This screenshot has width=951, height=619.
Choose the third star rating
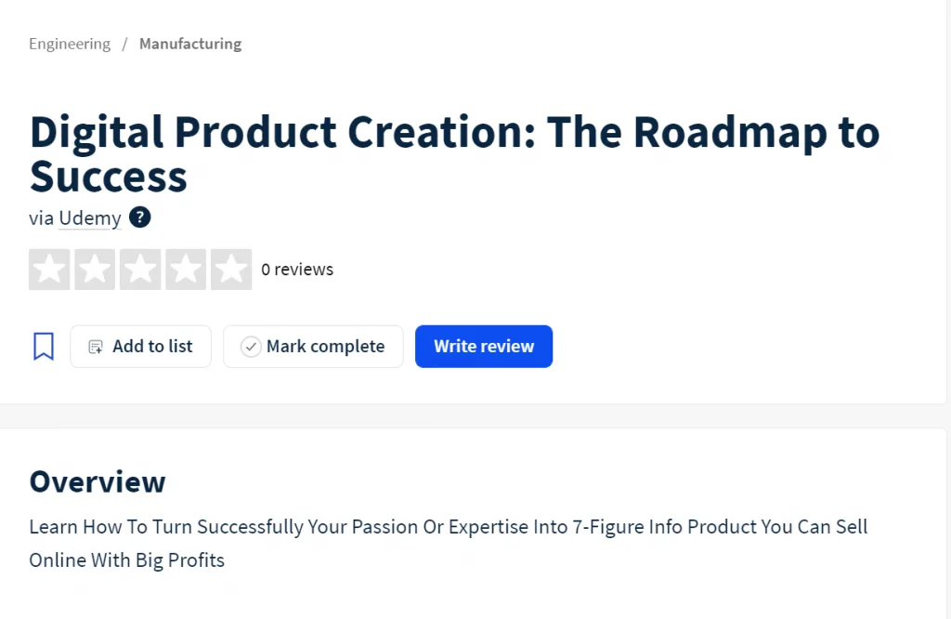(140, 269)
